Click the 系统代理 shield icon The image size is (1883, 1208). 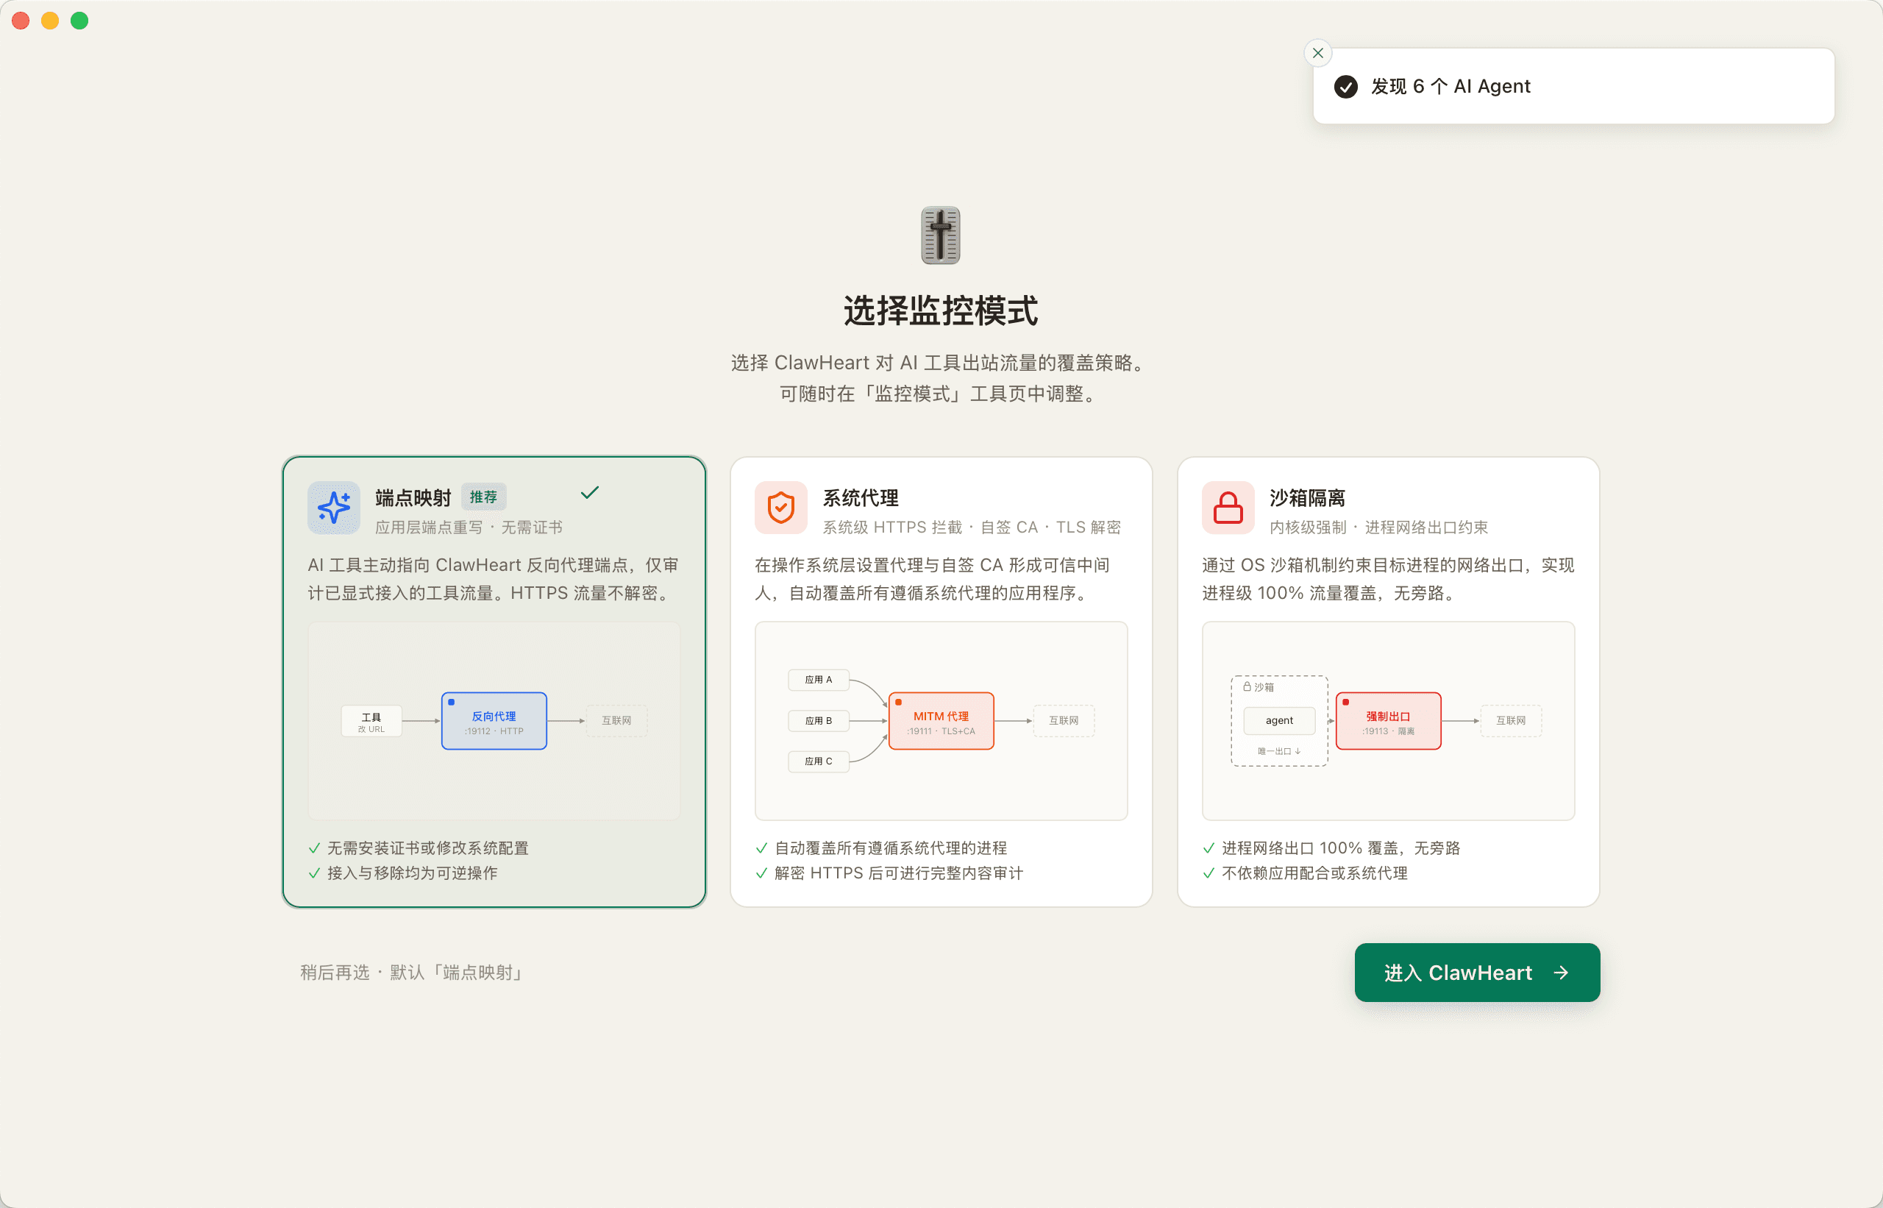point(781,508)
